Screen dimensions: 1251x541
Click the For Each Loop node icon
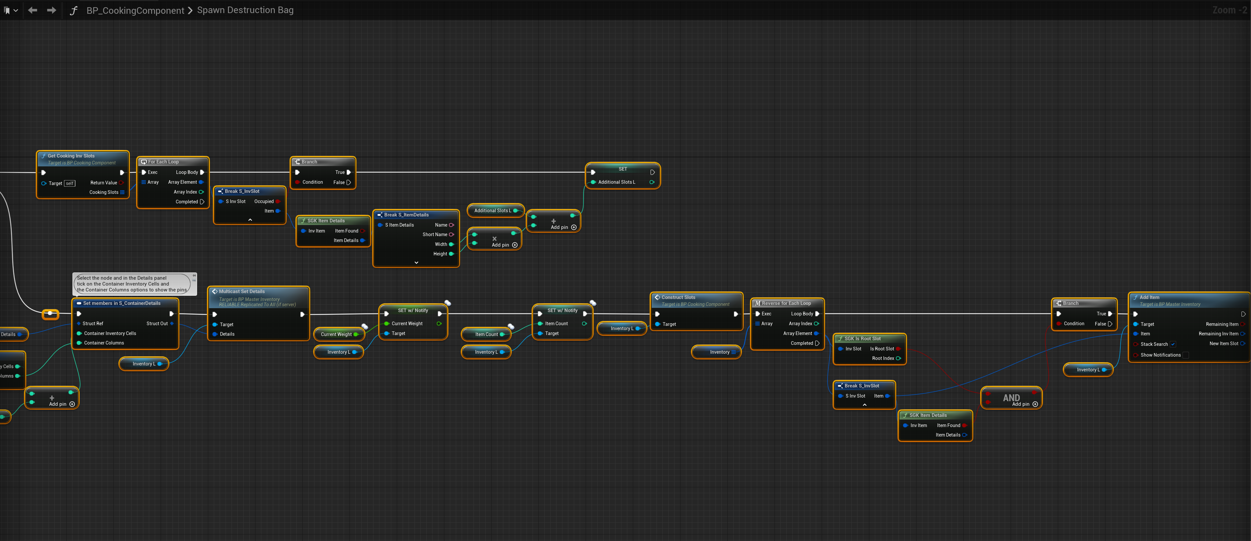pos(144,162)
